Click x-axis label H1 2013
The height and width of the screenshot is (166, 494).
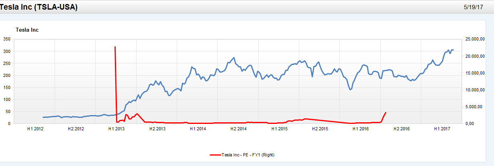(116, 129)
